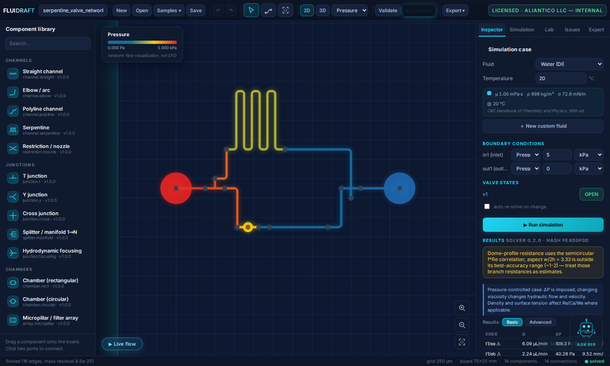Switch to 2D view mode
The image size is (610, 366).
(307, 10)
